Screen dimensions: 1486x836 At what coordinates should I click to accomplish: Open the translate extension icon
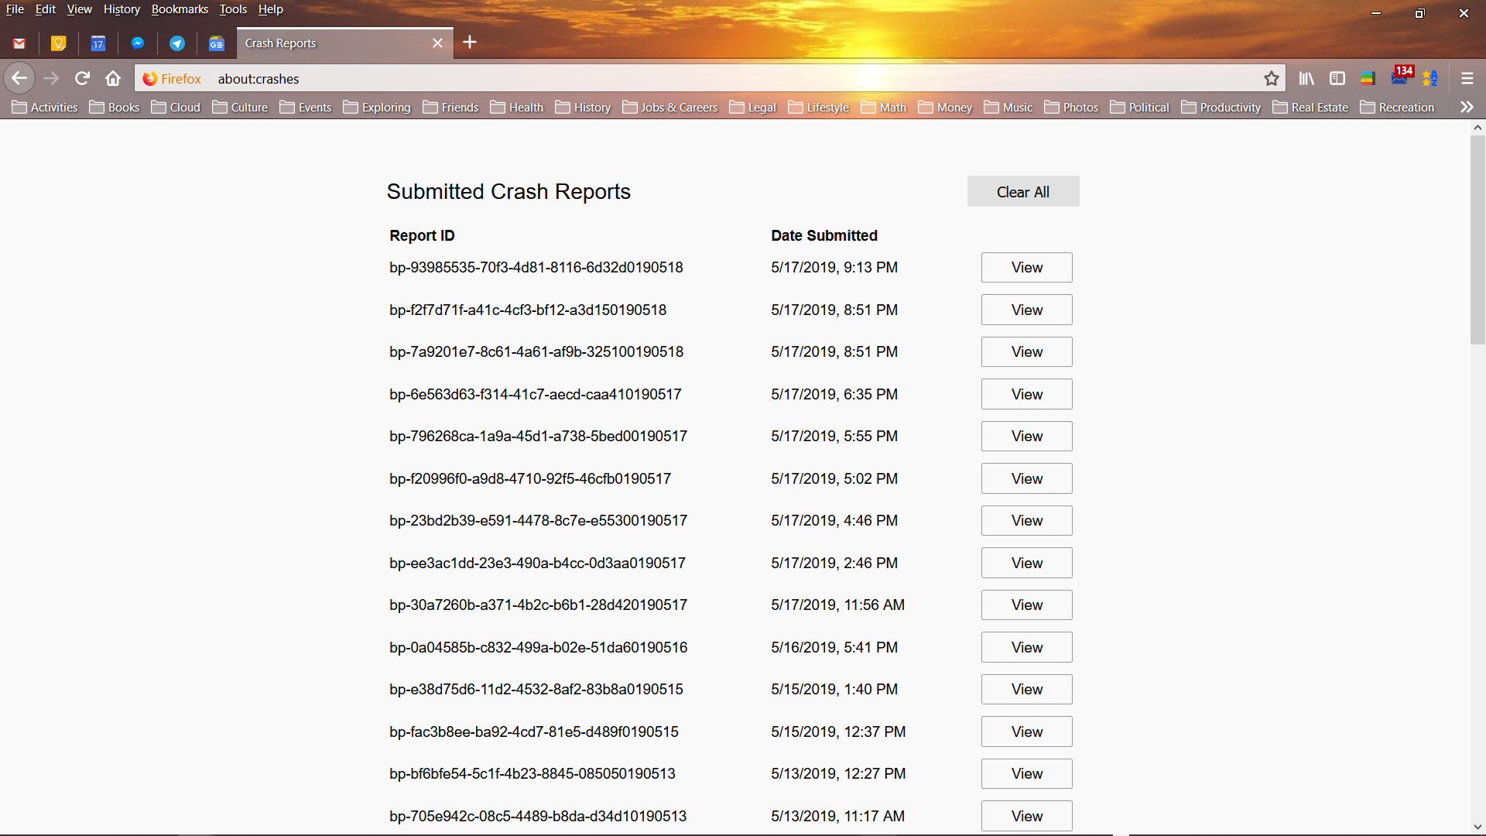coord(1430,78)
